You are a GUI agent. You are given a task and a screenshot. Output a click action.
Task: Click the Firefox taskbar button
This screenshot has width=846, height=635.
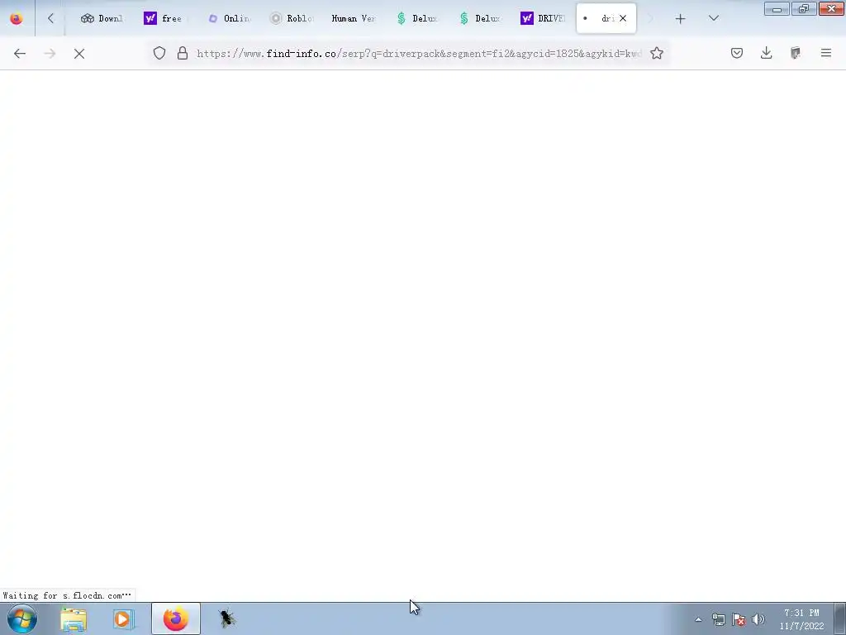pyautogui.click(x=175, y=618)
